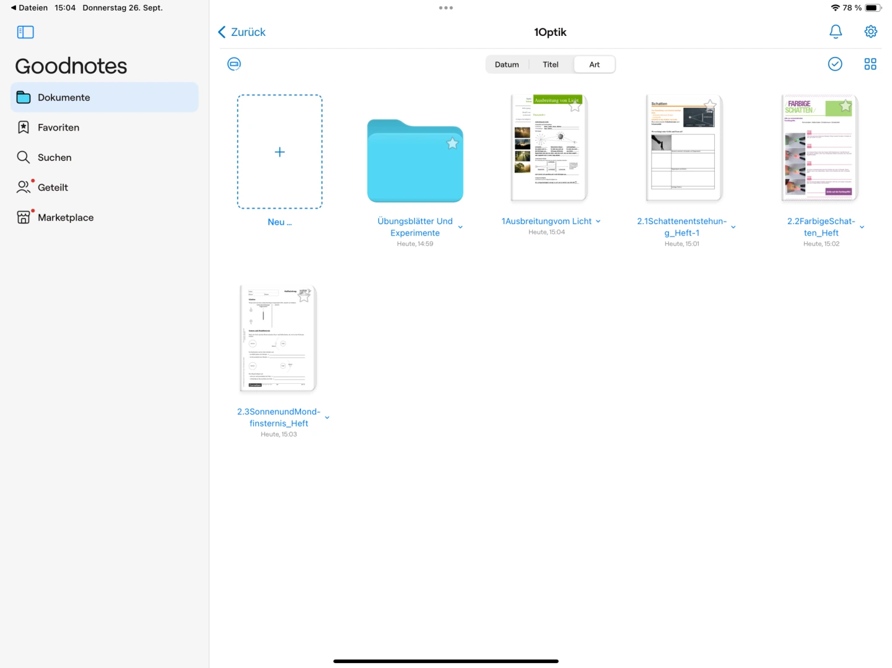
Task: Open the notifications bell
Action: 836,32
